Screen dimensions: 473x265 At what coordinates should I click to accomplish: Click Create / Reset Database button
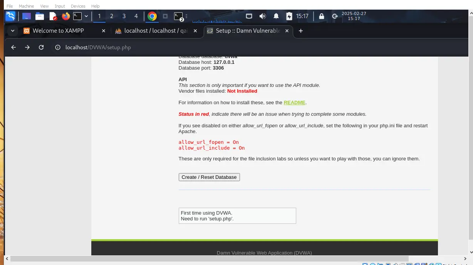coord(209,177)
